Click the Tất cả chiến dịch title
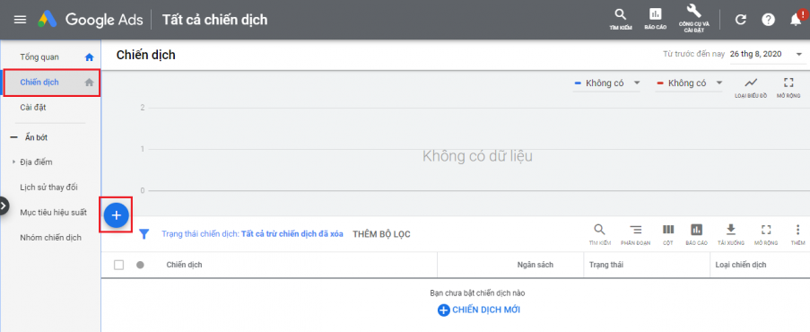The width and height of the screenshot is (810, 332). (215, 20)
